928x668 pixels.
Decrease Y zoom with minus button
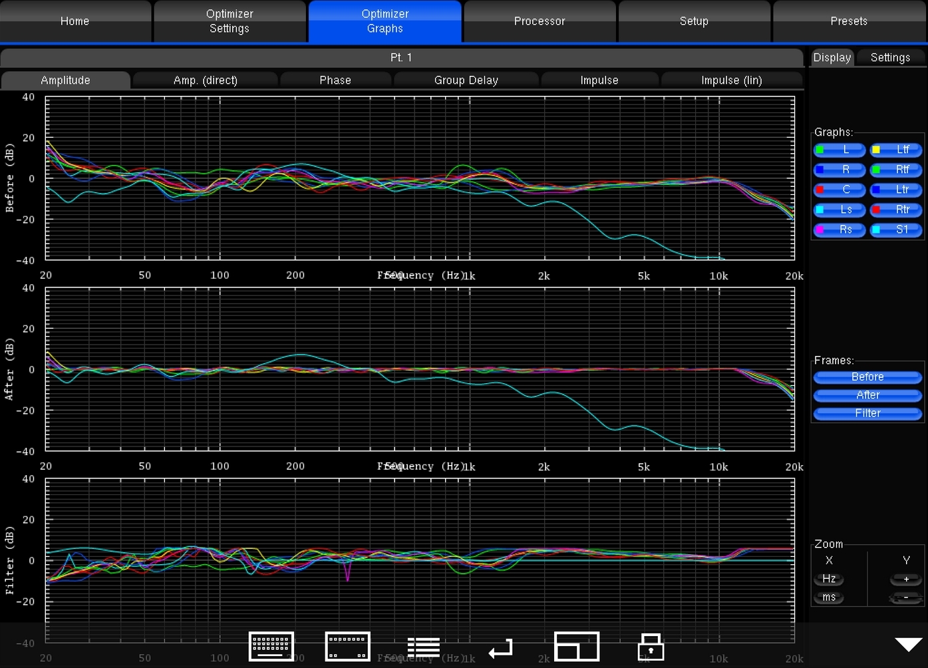coord(906,597)
